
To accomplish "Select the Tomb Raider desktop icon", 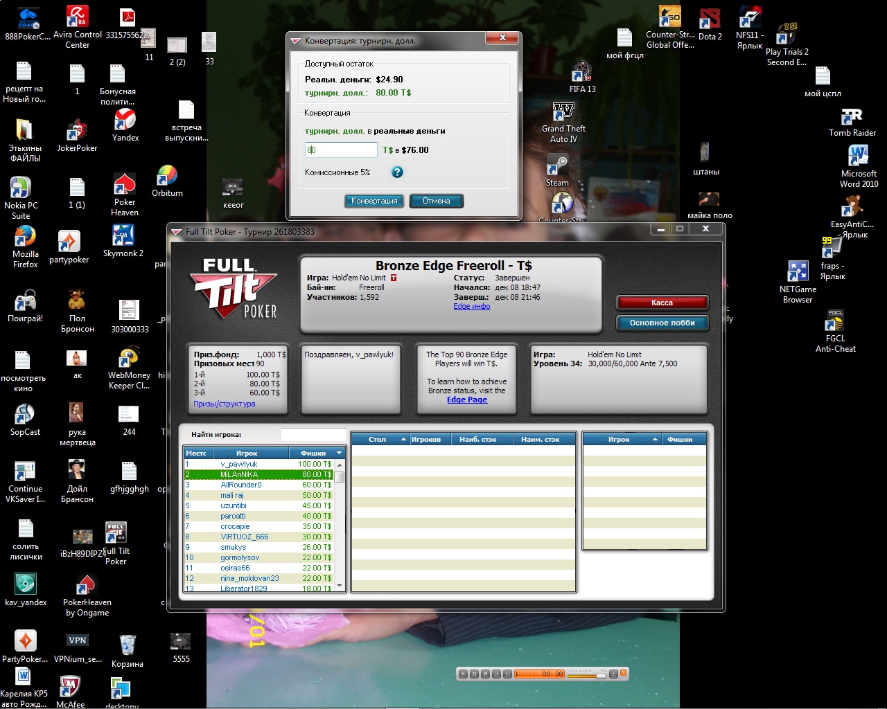I will (x=852, y=122).
